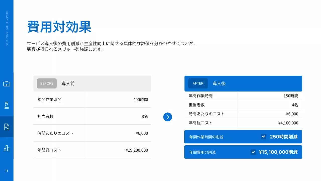Image resolution: width=321 pixels, height=181 pixels.
Task: Click the sidebar icon below the rook
Action: 7,127
